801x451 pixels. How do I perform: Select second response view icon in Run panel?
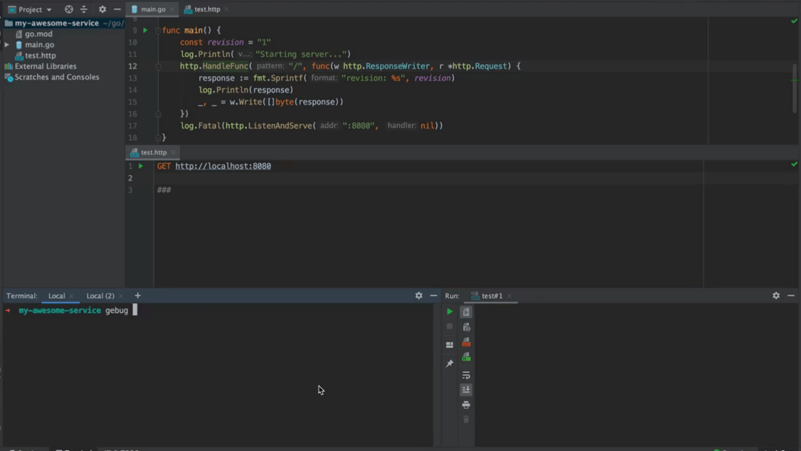[466, 327]
